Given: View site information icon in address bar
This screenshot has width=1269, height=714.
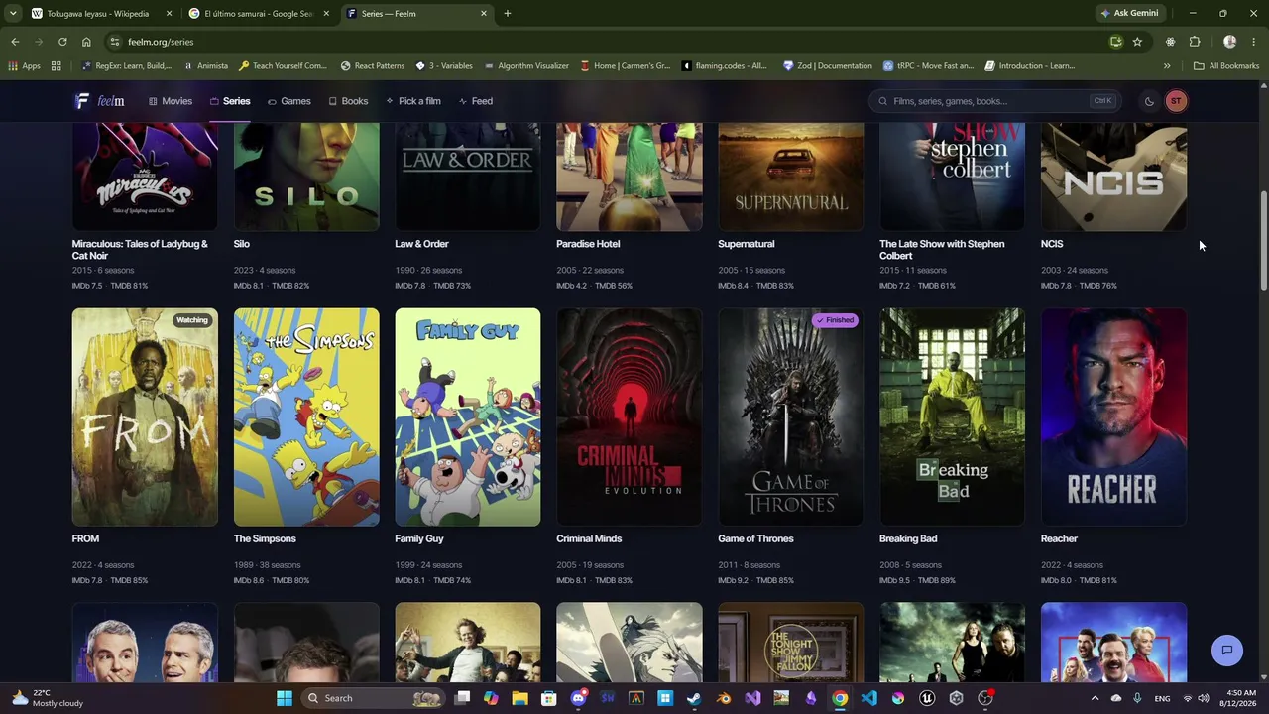Looking at the screenshot, I should point(115,42).
